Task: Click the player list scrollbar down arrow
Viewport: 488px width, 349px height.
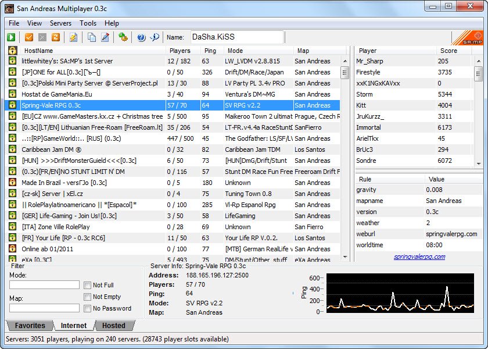Action: point(478,163)
